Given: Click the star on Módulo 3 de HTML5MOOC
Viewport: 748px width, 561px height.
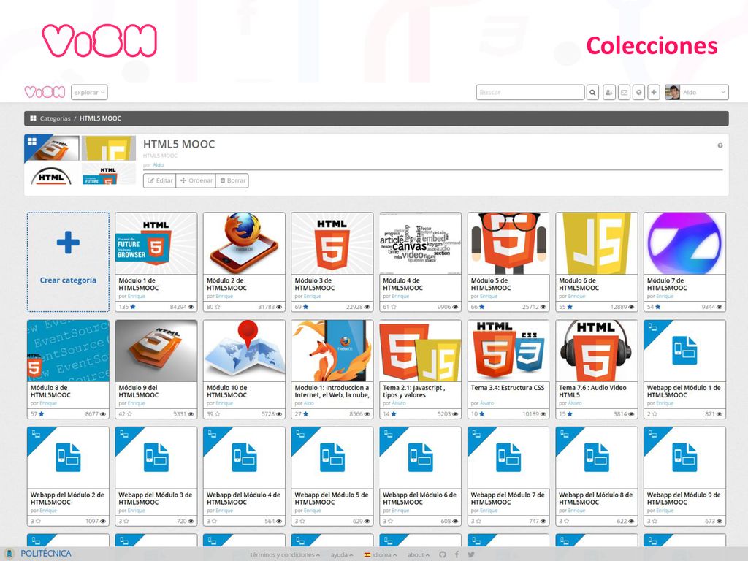Looking at the screenshot, I should point(306,307).
